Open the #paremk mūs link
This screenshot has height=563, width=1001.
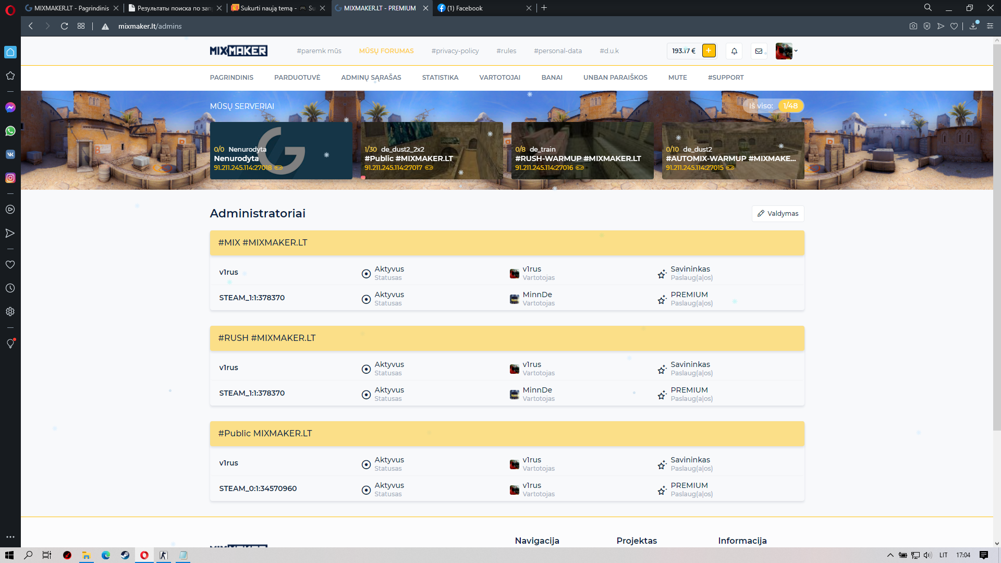click(319, 51)
